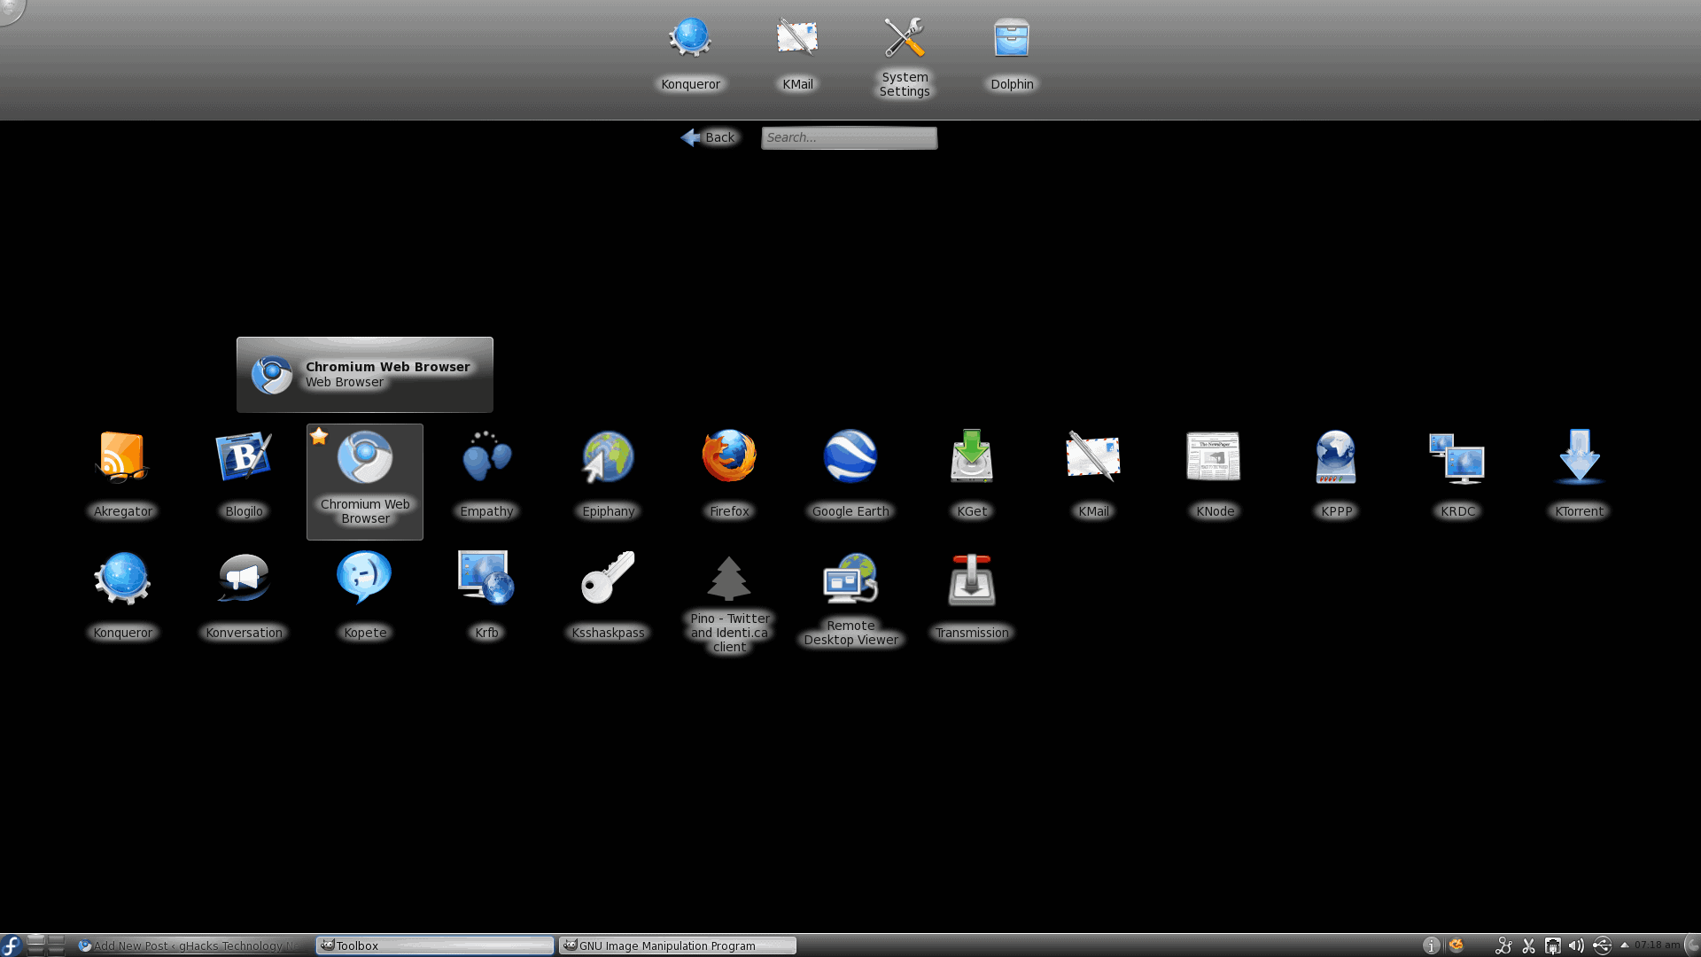
Task: Switch to GNU Image Manipulation Program window
Action: [x=677, y=945]
